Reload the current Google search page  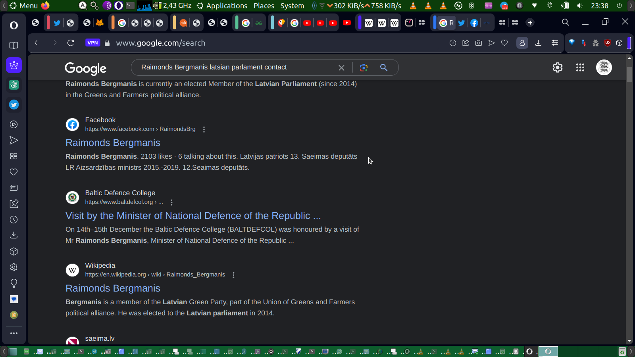(x=71, y=43)
